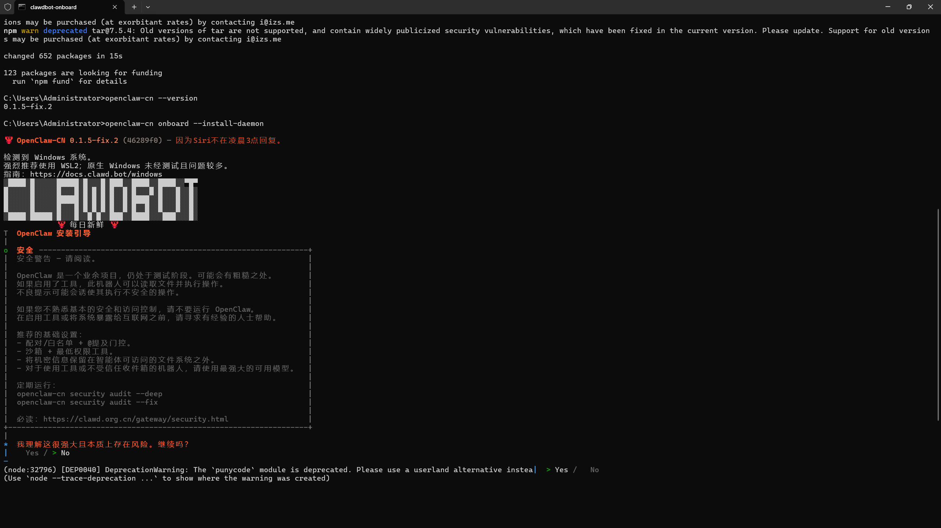Click the shield icon left of the tab
The height and width of the screenshot is (528, 941).
(7, 7)
